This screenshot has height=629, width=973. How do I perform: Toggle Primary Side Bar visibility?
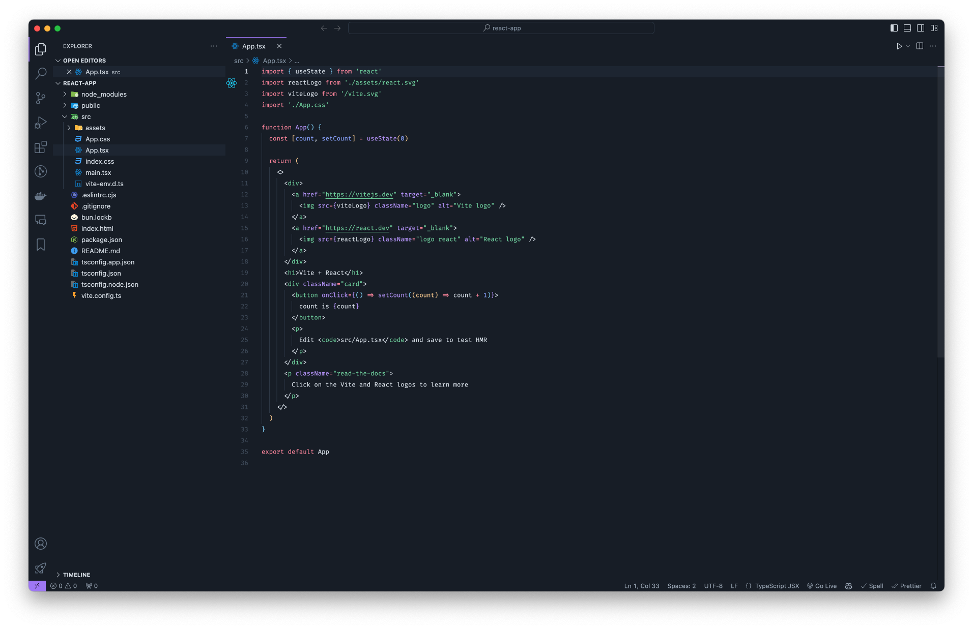click(894, 28)
